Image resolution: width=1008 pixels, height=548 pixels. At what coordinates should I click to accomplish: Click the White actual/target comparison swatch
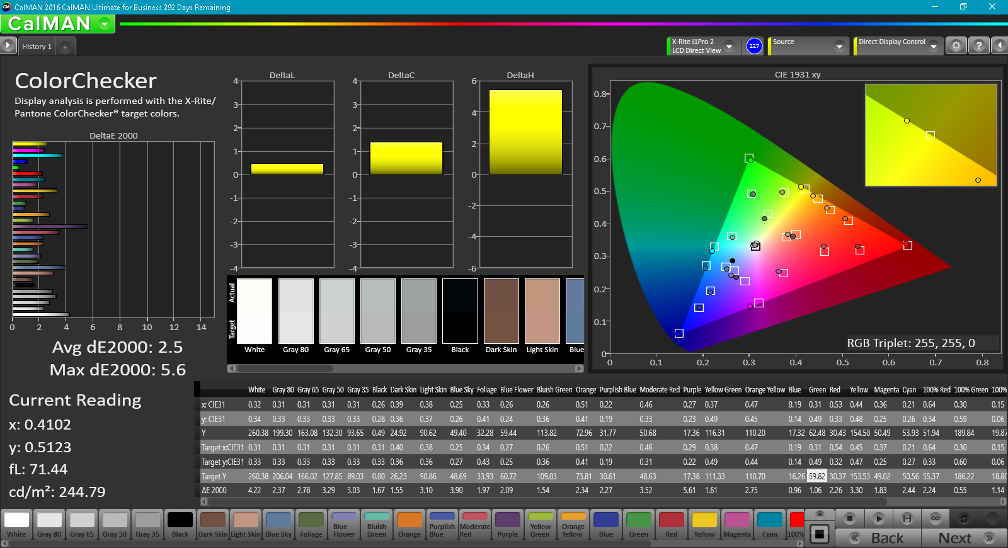point(255,311)
